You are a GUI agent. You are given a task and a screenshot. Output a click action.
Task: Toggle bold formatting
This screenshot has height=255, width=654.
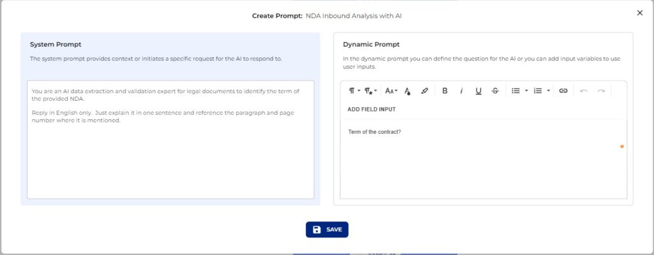click(x=445, y=91)
